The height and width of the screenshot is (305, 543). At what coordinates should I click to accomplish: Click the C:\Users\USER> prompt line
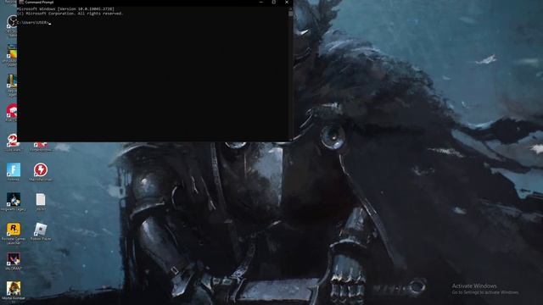[33, 23]
